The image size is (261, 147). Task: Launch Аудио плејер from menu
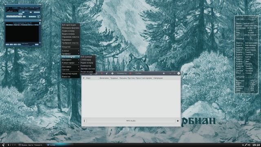click(71, 31)
